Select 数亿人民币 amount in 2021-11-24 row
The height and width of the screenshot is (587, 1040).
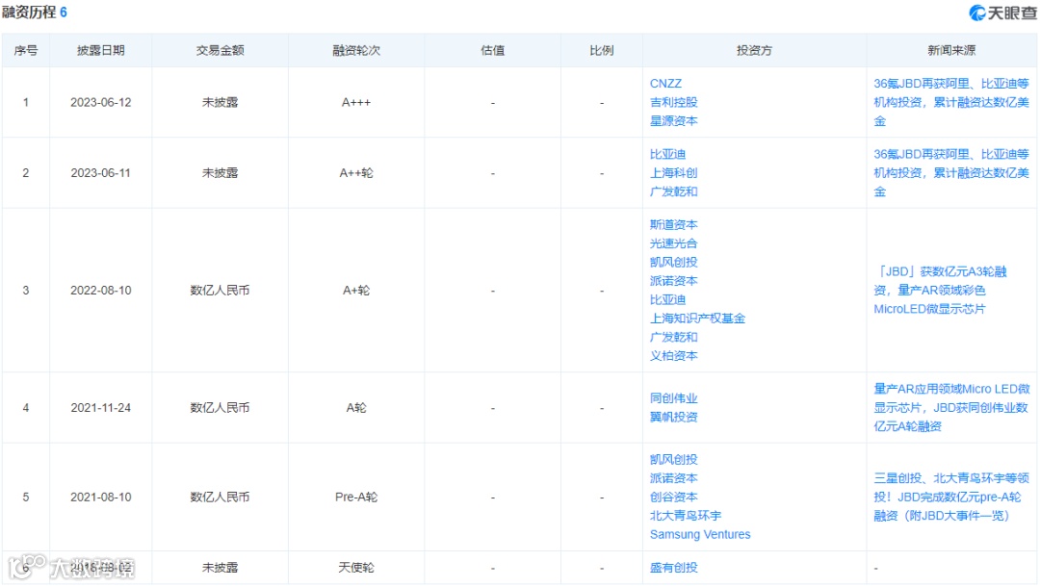(221, 407)
